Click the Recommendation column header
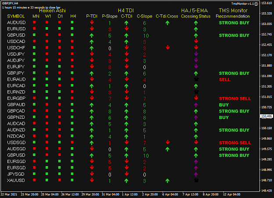Screen dimensions: 274x198 233,16
